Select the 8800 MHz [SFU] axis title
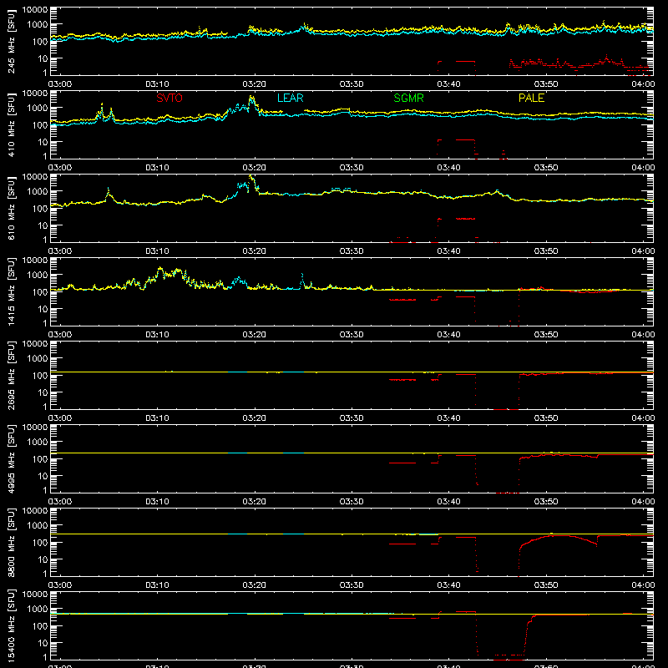This screenshot has height=668, width=668. [12, 542]
